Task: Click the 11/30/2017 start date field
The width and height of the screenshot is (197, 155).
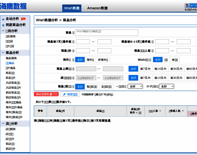Action: [86, 78]
